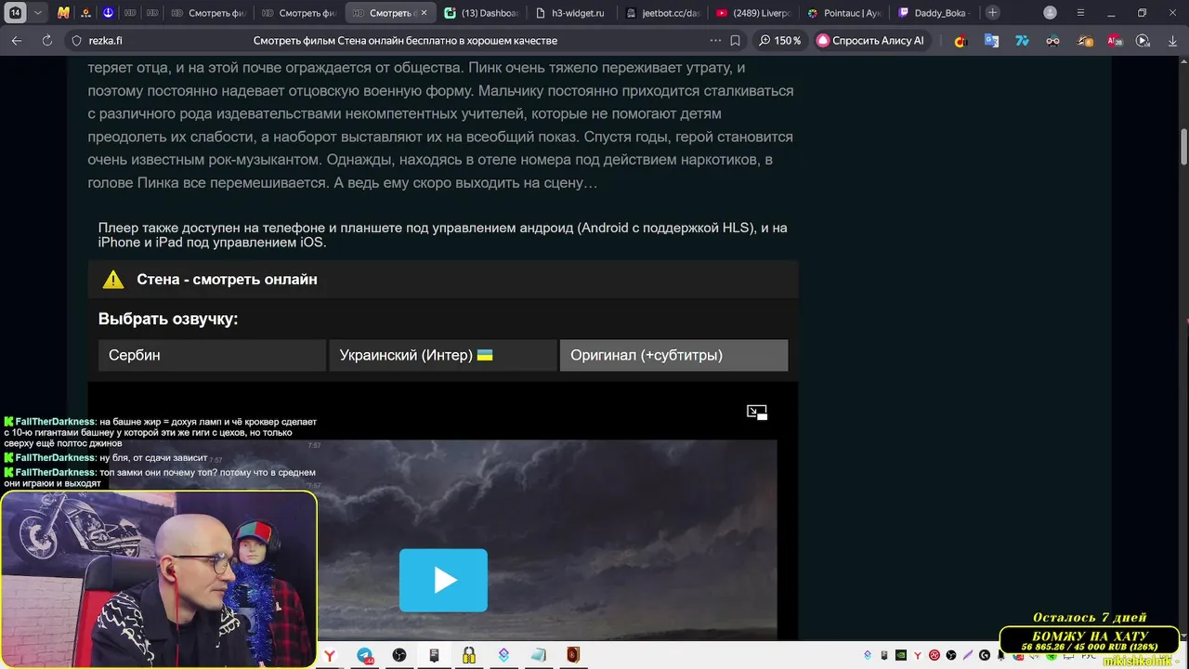
Task: Expand the tab group dropdown arrow
Action: (x=38, y=13)
